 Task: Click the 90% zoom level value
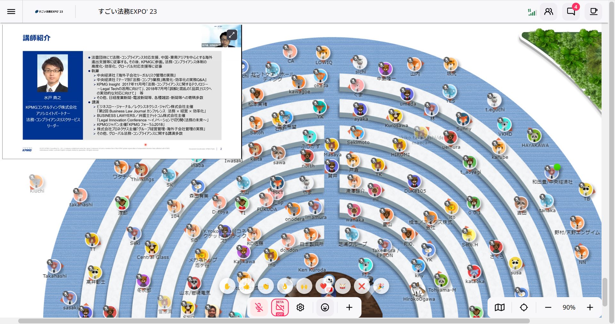[569, 307]
